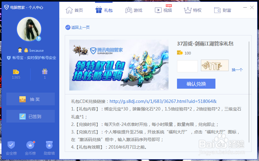The height and width of the screenshot is (161, 259).
Task: Open 帐号宝 account protection link
Action: pos(34,58)
